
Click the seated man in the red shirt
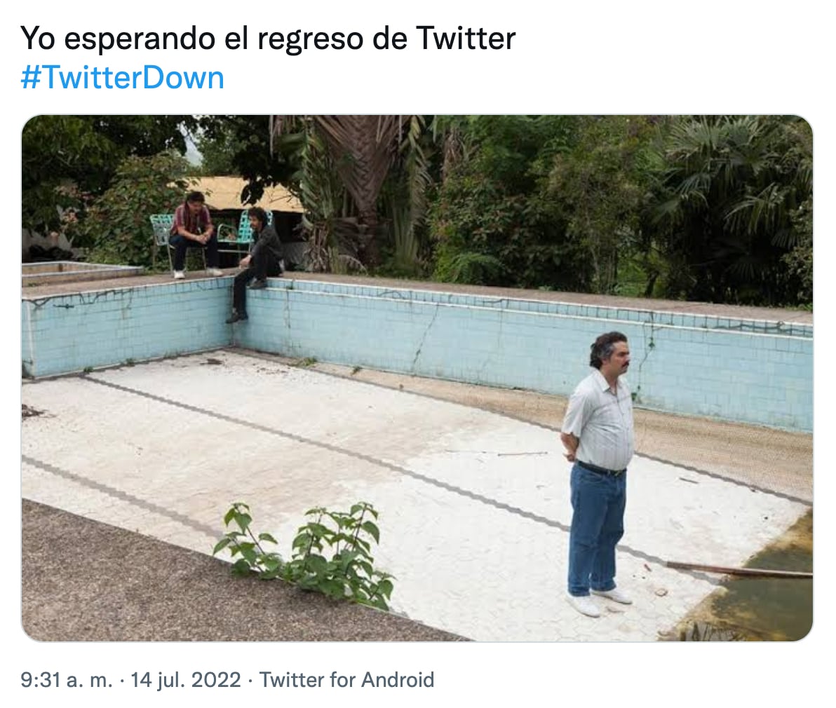click(193, 234)
